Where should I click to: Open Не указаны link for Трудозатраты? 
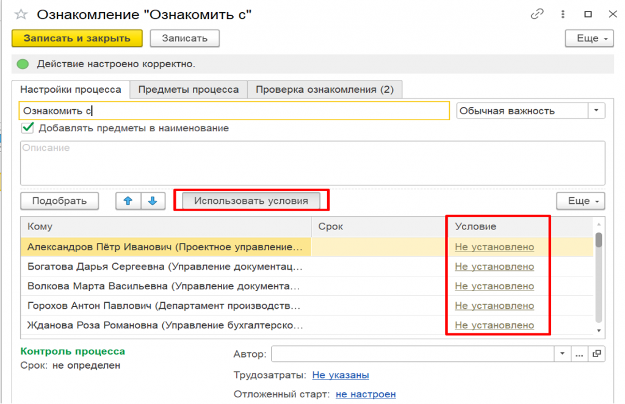click(340, 375)
